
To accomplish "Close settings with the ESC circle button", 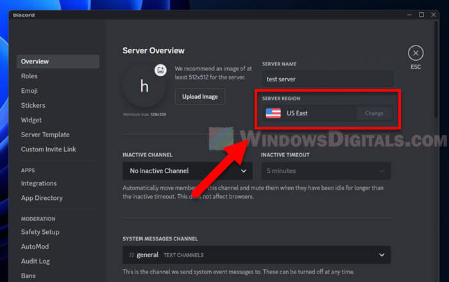I will pos(416,53).
